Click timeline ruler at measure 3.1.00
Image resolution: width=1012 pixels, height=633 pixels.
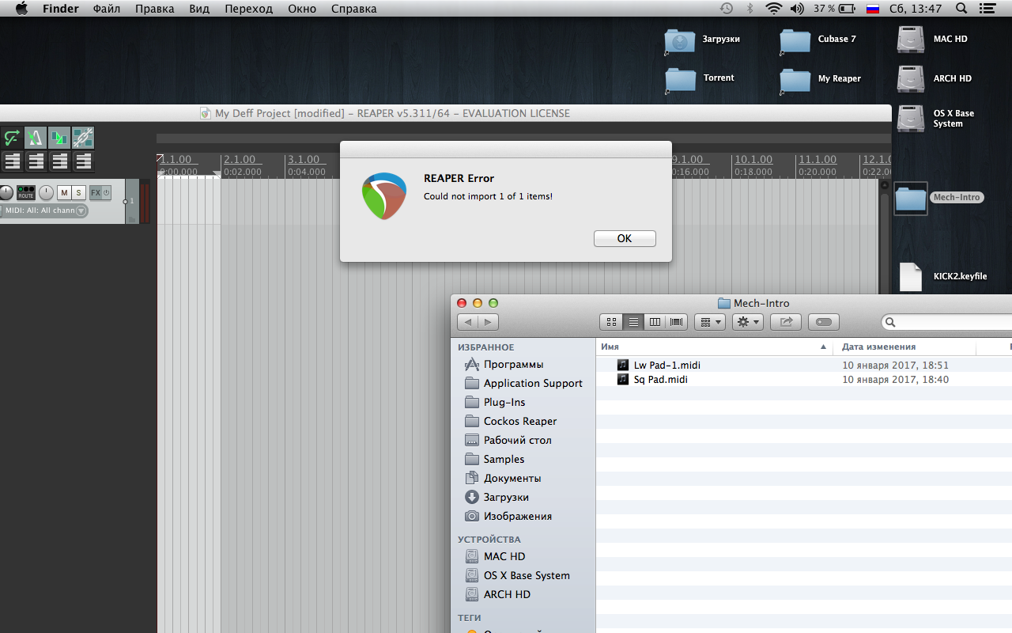click(304, 160)
